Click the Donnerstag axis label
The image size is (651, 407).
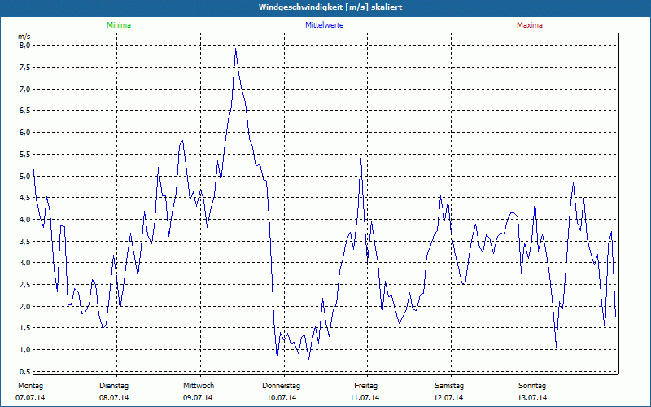tap(281, 386)
